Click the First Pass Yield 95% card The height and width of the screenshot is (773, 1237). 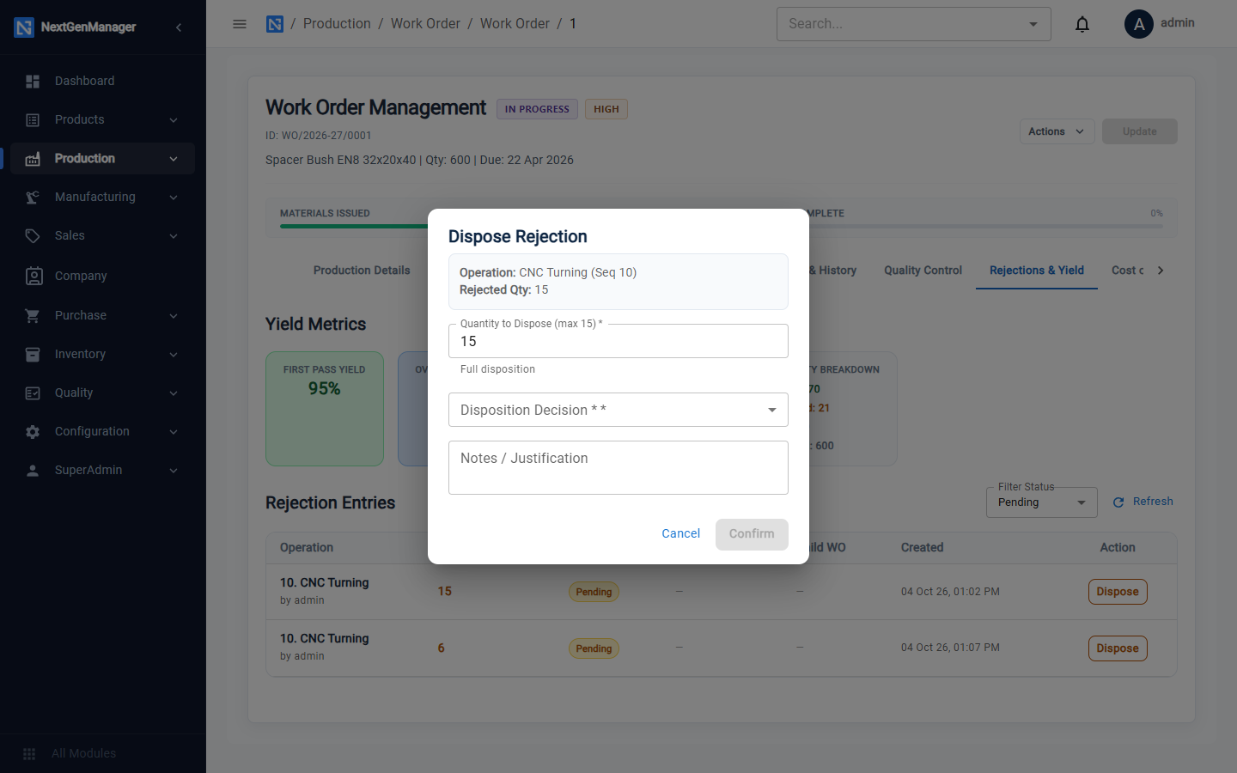[x=325, y=409]
